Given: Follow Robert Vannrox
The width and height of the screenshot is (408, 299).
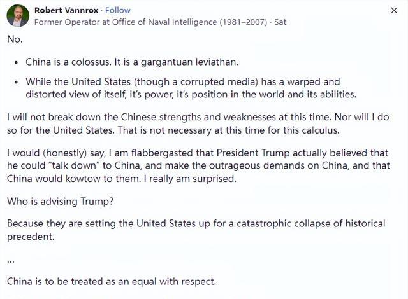Looking at the screenshot, I should [x=119, y=10].
